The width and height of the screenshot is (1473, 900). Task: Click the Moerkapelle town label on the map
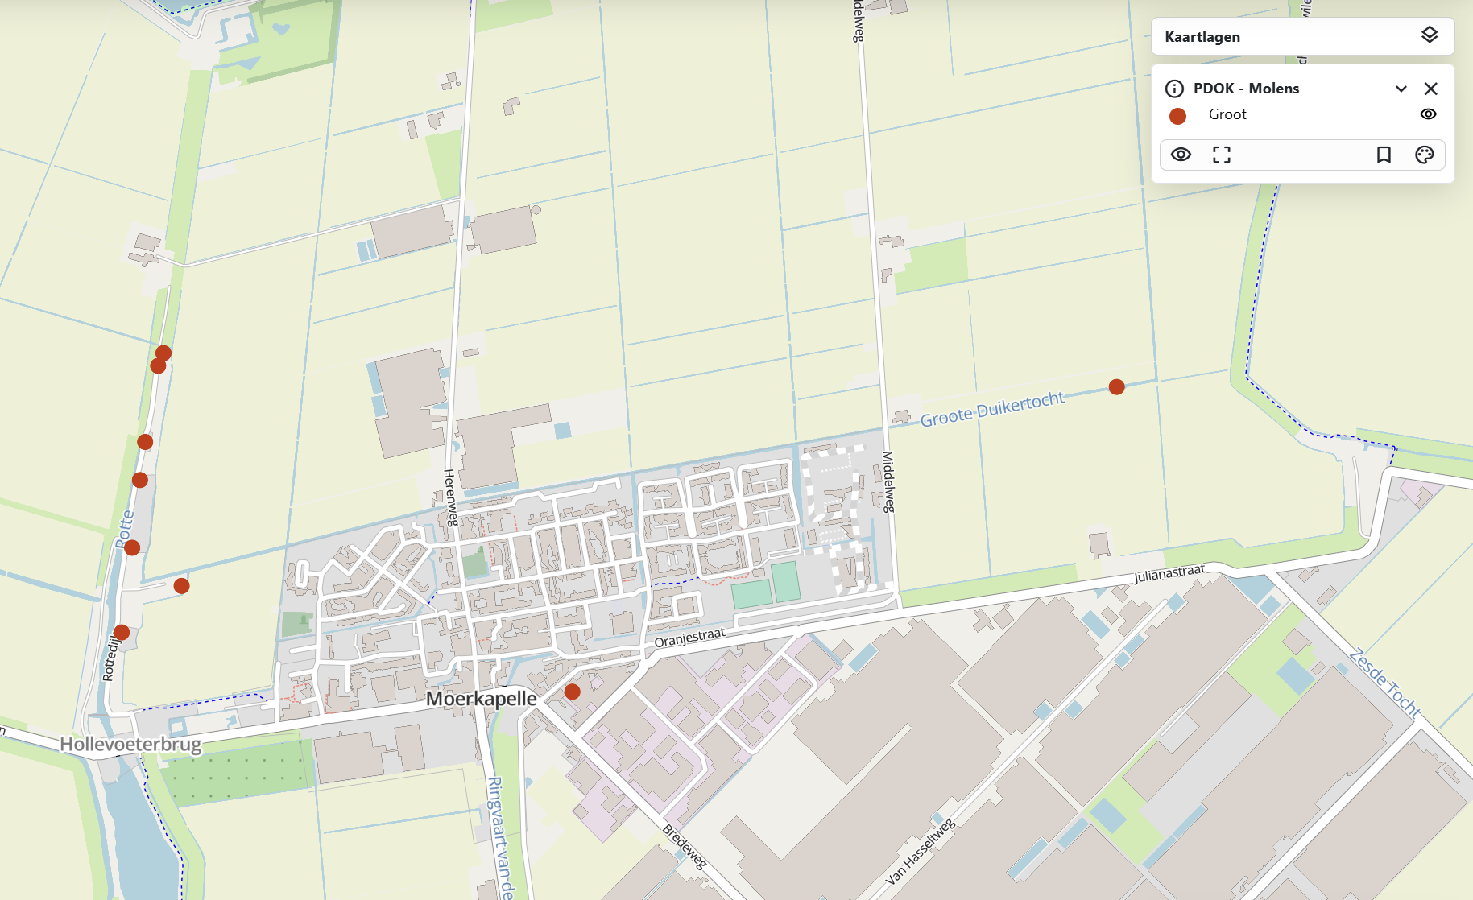481,699
